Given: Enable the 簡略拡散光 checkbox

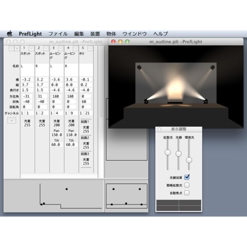Looking at the screenshot, I should point(187,185).
